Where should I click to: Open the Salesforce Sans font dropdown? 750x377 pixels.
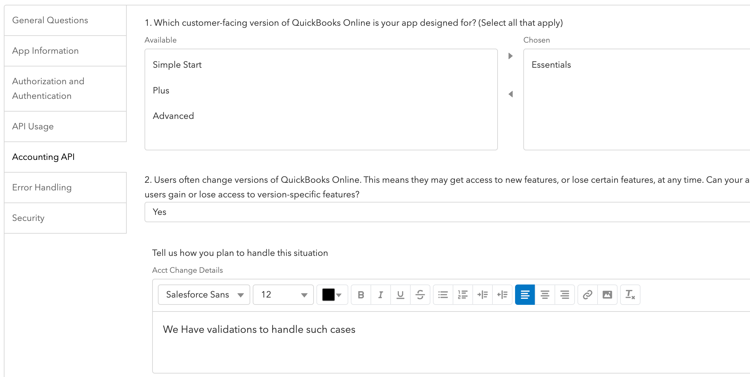click(204, 295)
